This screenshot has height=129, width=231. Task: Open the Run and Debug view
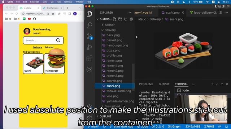(x=89, y=47)
